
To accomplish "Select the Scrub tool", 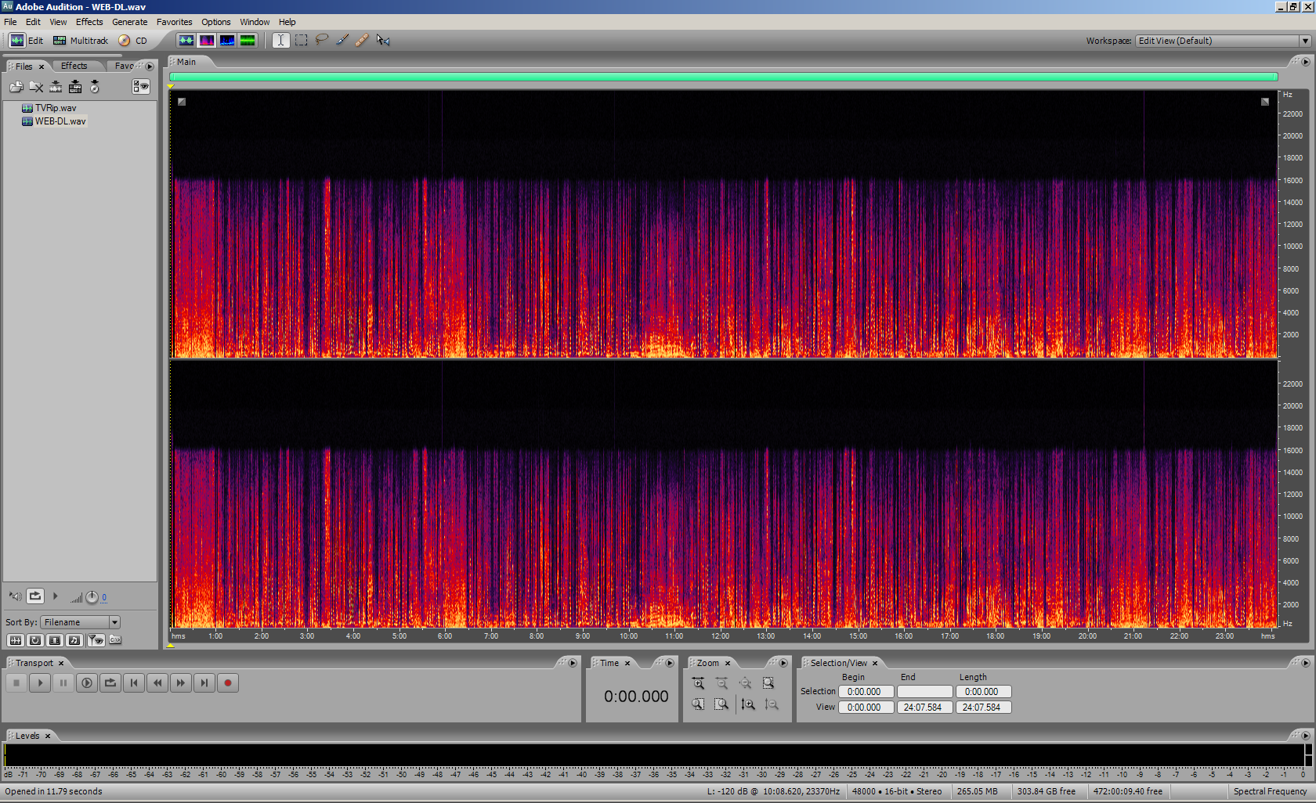I will point(382,40).
